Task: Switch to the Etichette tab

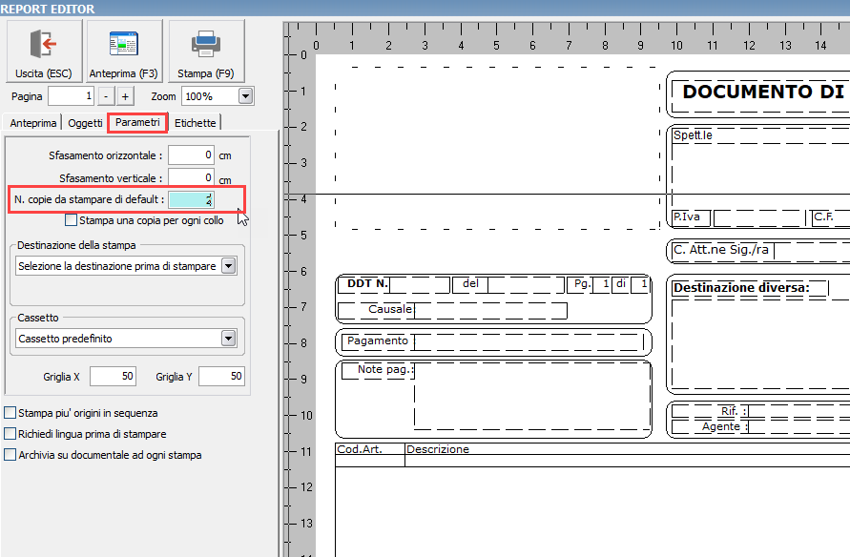Action: [196, 123]
